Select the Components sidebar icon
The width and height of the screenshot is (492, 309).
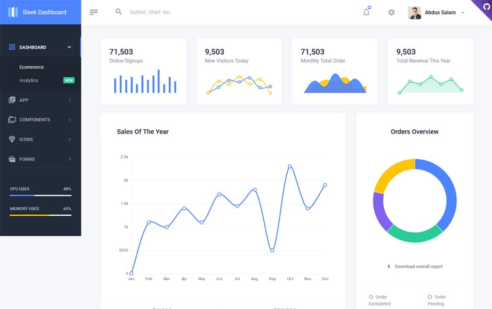(x=11, y=119)
